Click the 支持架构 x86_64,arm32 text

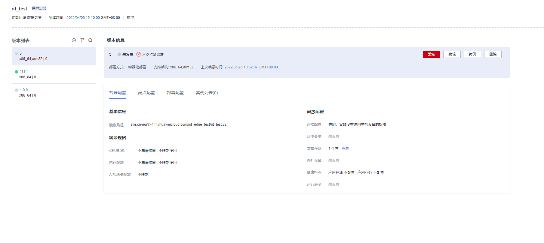[174, 67]
